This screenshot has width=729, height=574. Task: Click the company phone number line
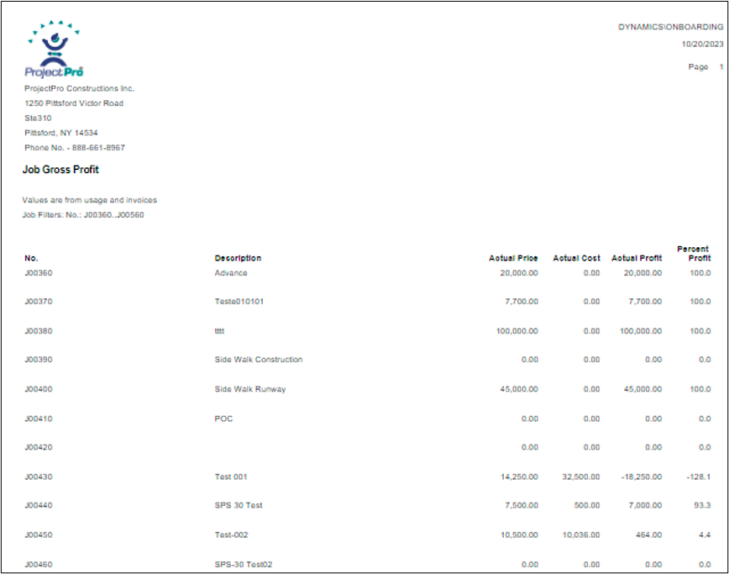click(75, 148)
